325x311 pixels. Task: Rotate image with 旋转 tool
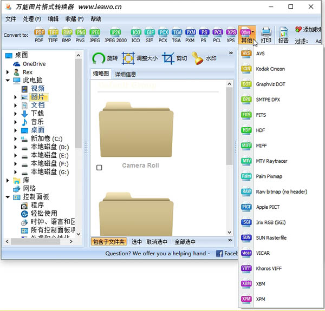point(105,58)
